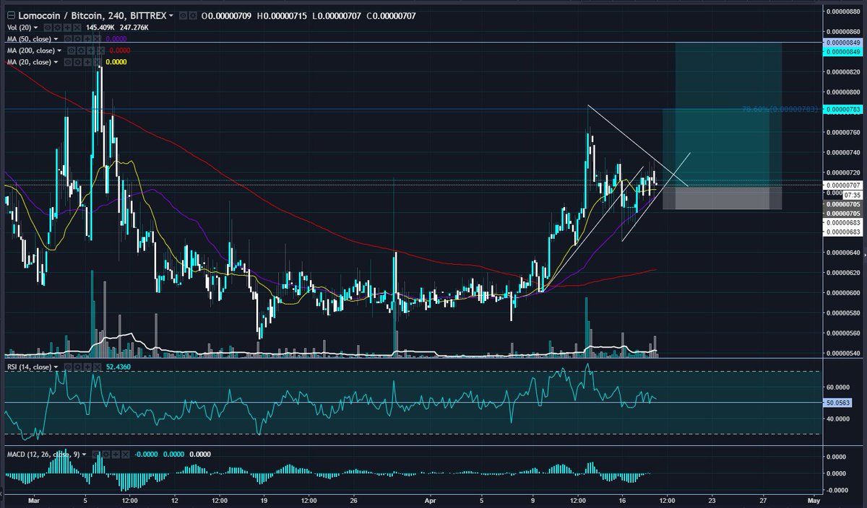Viewport: 867px width, 508px height.
Task: Open settings gear for MA (200, close)
Action: coord(81,51)
